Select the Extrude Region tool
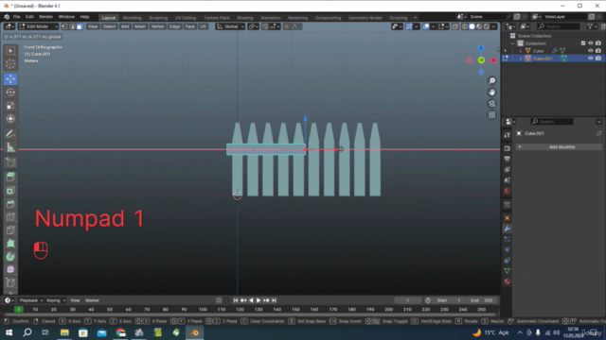The height and width of the screenshot is (340, 606). (x=10, y=178)
